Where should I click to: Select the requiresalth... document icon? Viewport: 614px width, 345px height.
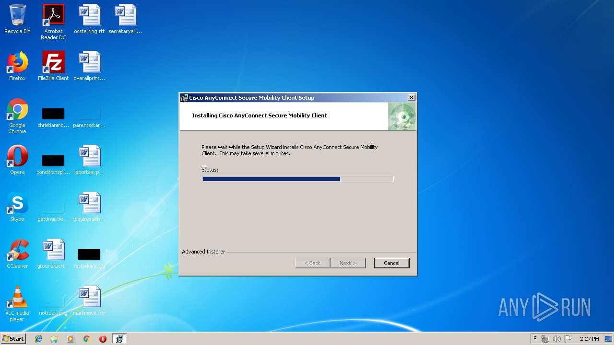pyautogui.click(x=89, y=207)
